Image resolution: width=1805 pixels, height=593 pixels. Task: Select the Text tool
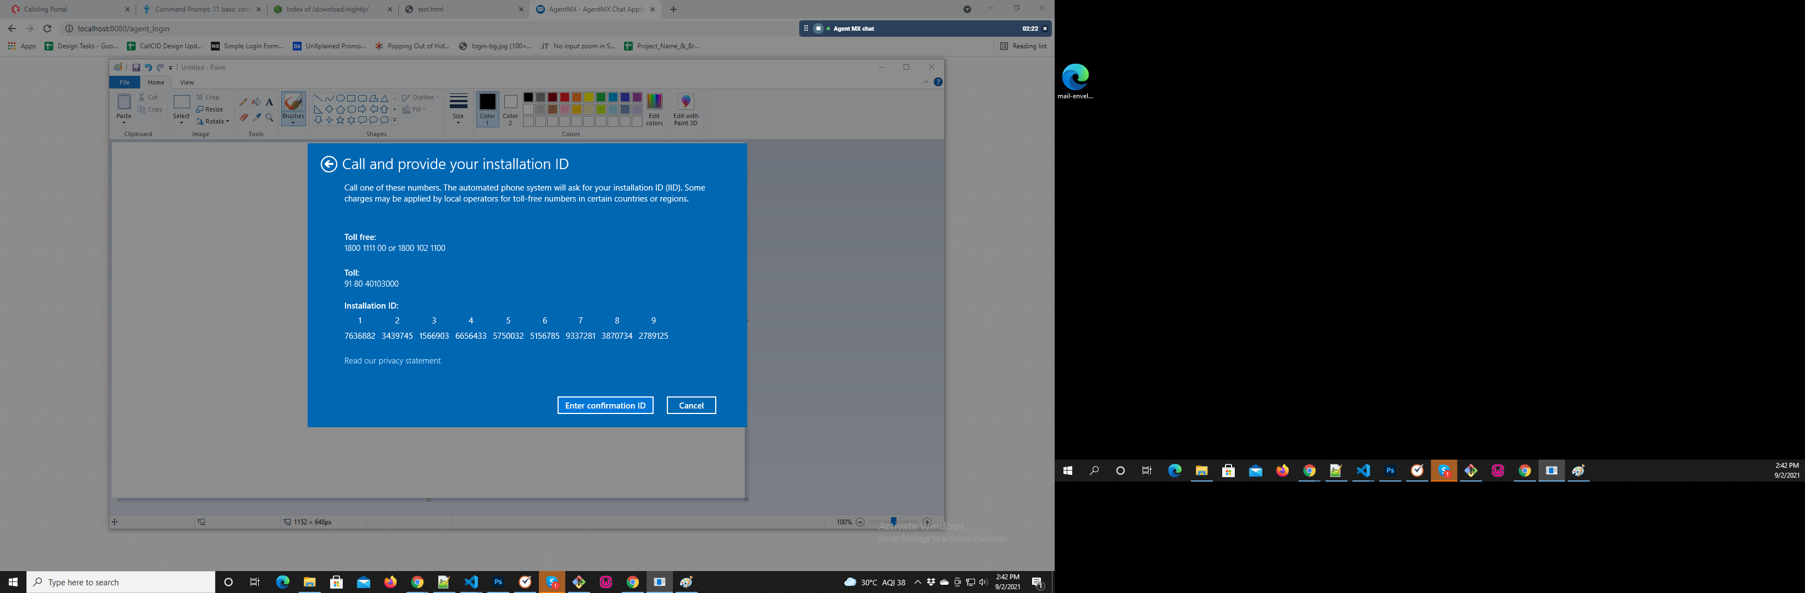[269, 102]
